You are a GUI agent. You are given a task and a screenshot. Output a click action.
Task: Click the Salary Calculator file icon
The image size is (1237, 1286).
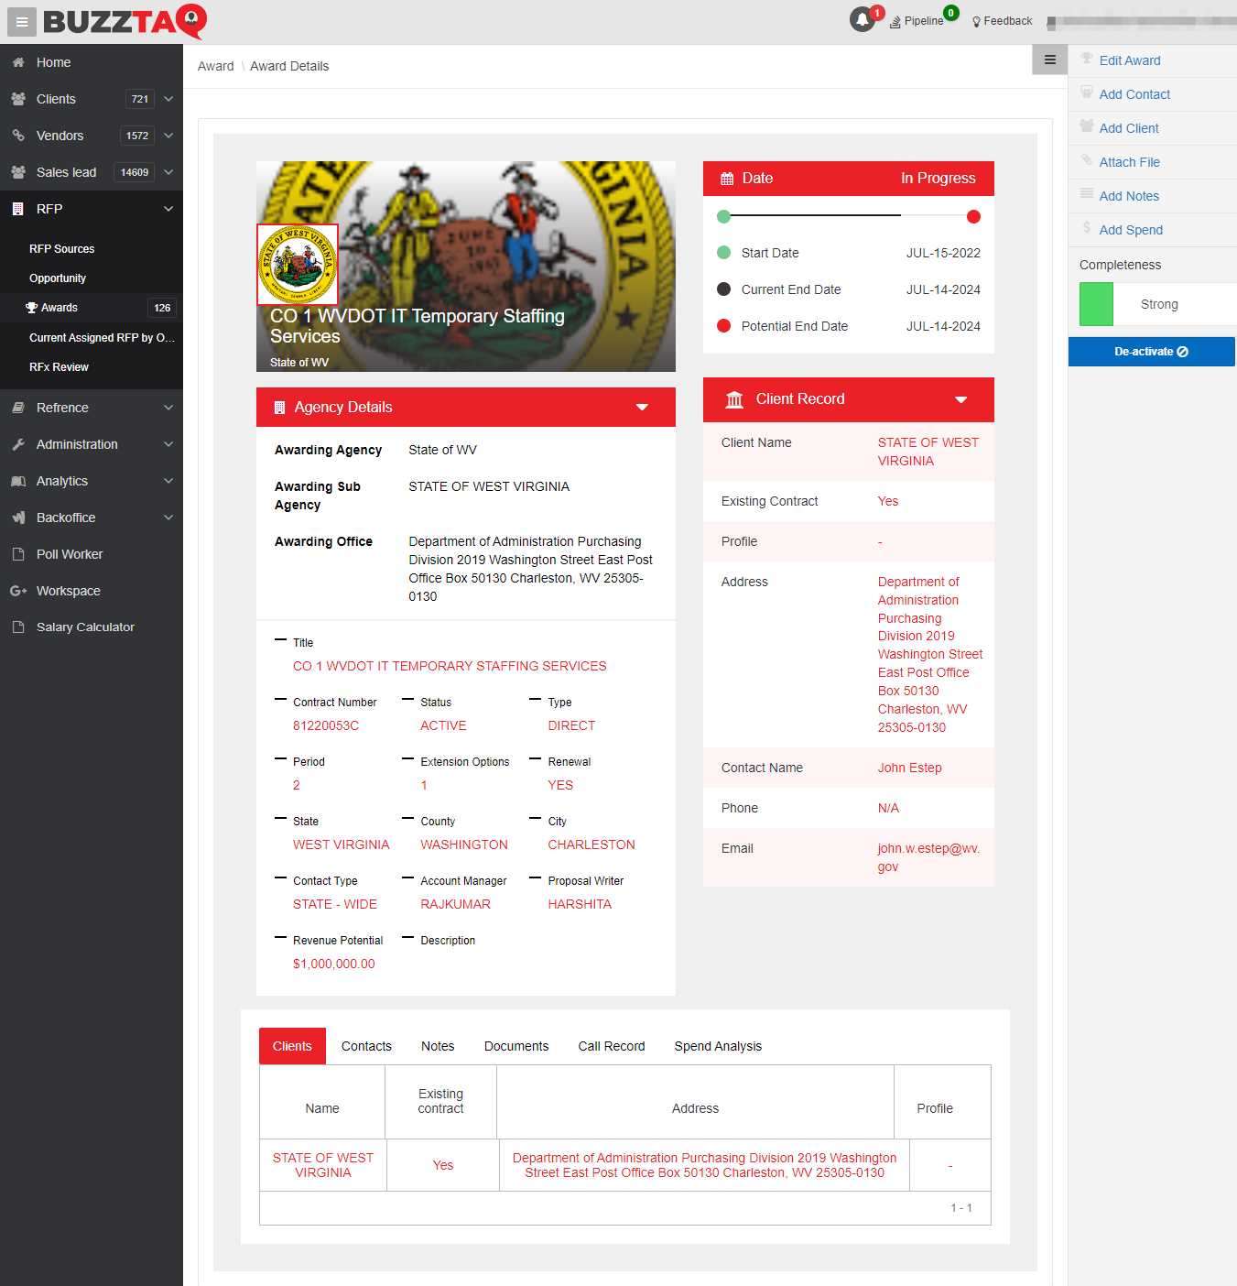(x=18, y=627)
